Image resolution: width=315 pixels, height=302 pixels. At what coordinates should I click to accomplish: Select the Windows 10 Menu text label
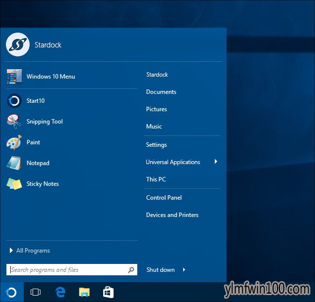(51, 77)
